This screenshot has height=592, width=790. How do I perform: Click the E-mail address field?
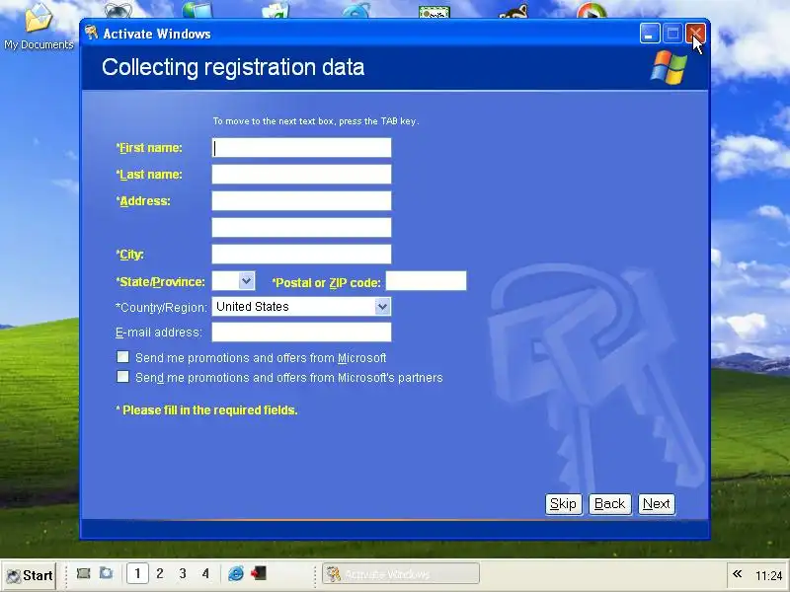coord(301,333)
